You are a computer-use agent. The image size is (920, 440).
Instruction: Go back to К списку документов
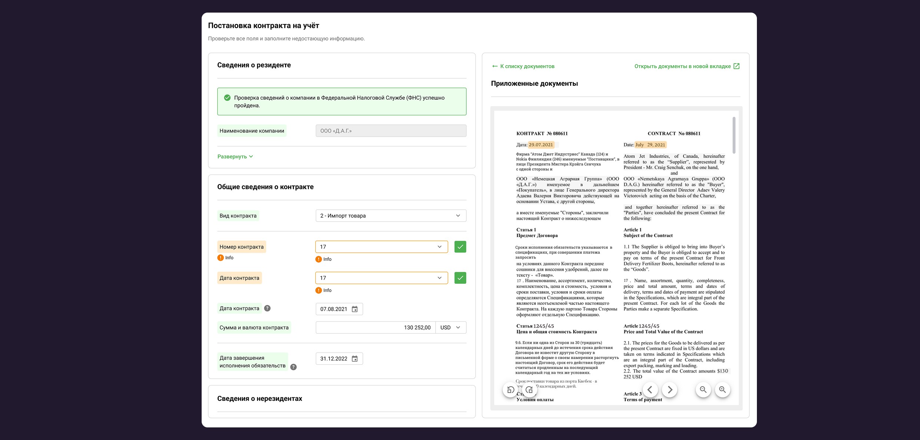point(523,66)
